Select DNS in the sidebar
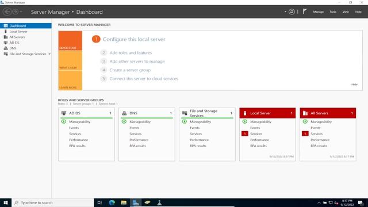This screenshot has height=207, width=368. (26, 48)
